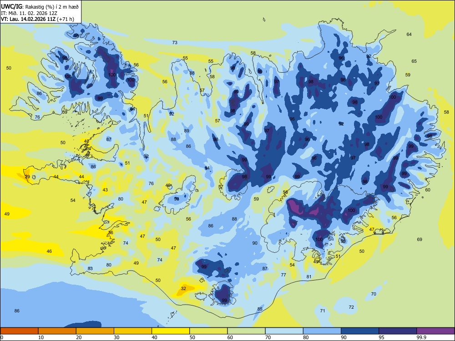
Task: Click the IT: Mið. 11. 02. 2026 12Z line
Action: (x=29, y=13)
